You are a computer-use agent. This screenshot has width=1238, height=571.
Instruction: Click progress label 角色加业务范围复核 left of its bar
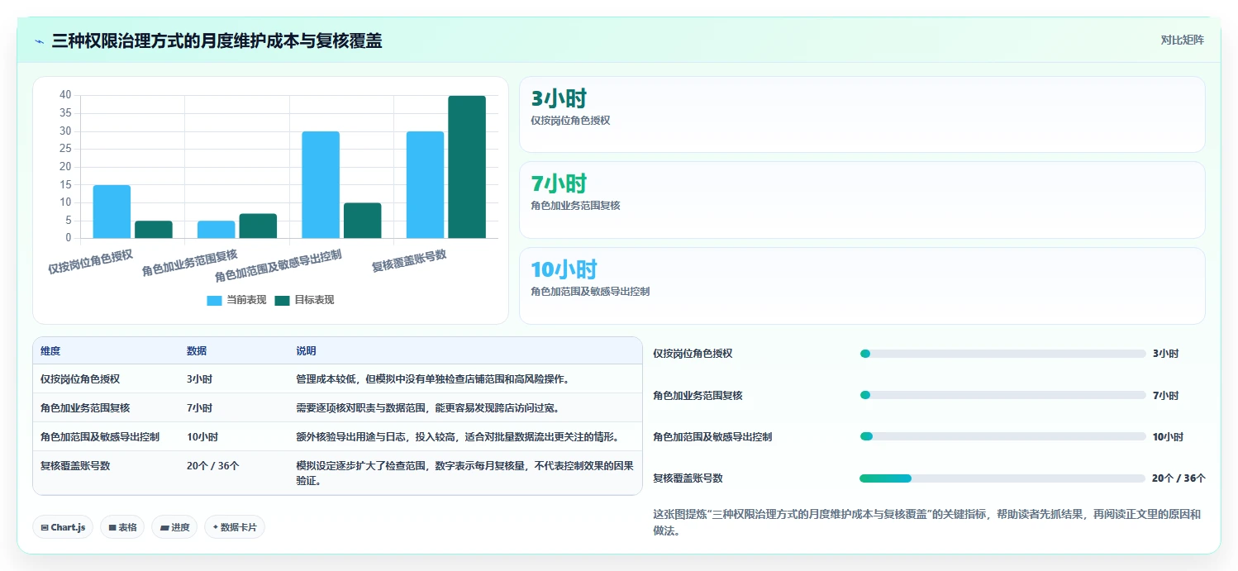[698, 395]
